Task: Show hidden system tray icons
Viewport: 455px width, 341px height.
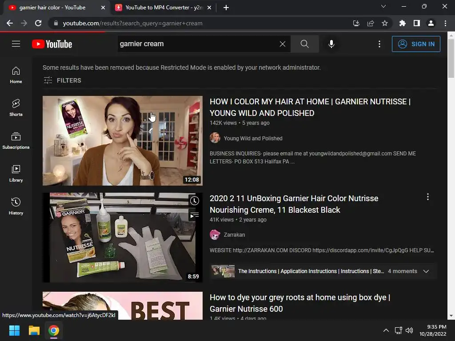Action: click(386, 330)
